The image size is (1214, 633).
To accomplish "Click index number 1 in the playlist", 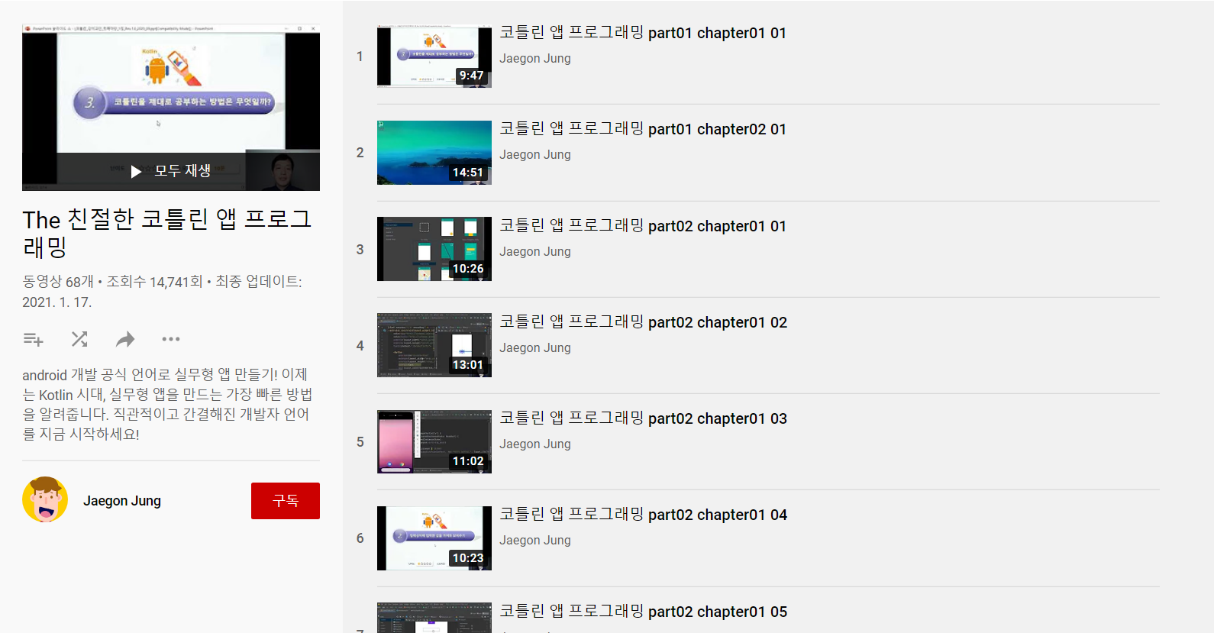I will [360, 57].
